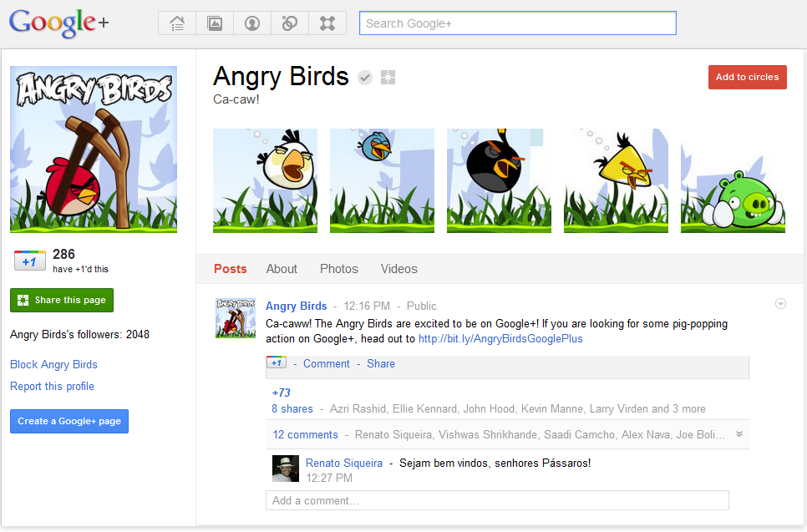Open the 8 shares link

(292, 408)
